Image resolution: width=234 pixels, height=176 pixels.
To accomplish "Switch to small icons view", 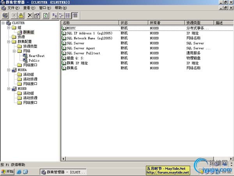I will (x=61, y=15).
